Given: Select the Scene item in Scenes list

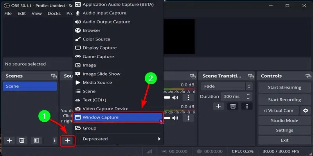Looking at the screenshot, I should click(30, 86).
